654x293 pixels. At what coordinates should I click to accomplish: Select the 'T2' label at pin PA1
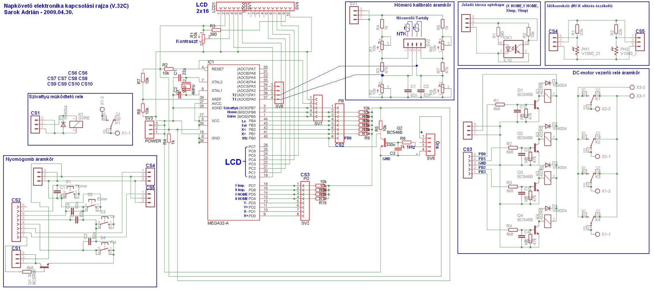pos(234,95)
